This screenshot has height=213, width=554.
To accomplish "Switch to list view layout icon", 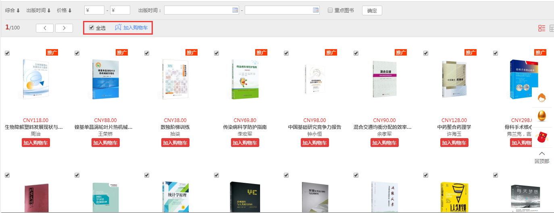I will click(x=542, y=28).
